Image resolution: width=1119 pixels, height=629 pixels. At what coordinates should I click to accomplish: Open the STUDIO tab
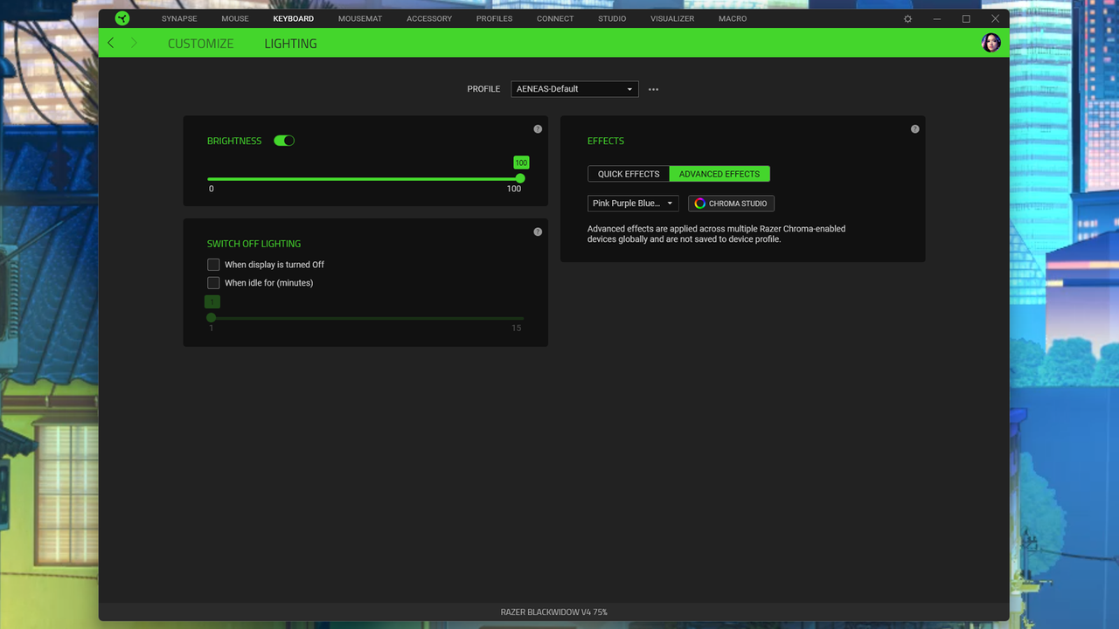[x=612, y=18]
